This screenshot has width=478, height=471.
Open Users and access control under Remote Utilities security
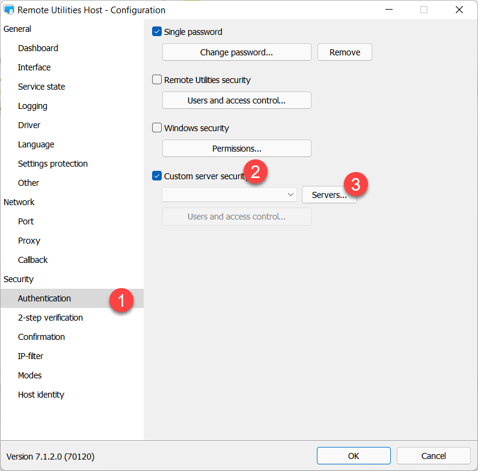tap(236, 100)
